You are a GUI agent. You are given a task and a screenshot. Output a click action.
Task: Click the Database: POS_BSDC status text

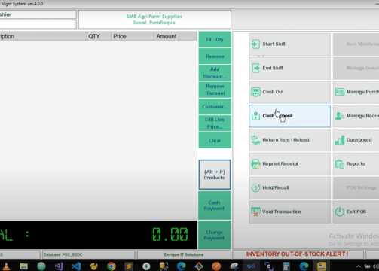pos(63,254)
